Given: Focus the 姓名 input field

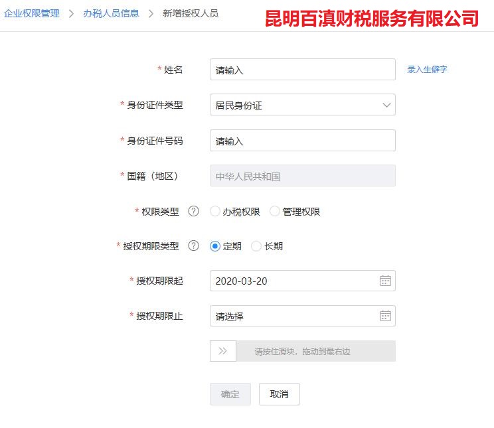Looking at the screenshot, I should (x=303, y=69).
